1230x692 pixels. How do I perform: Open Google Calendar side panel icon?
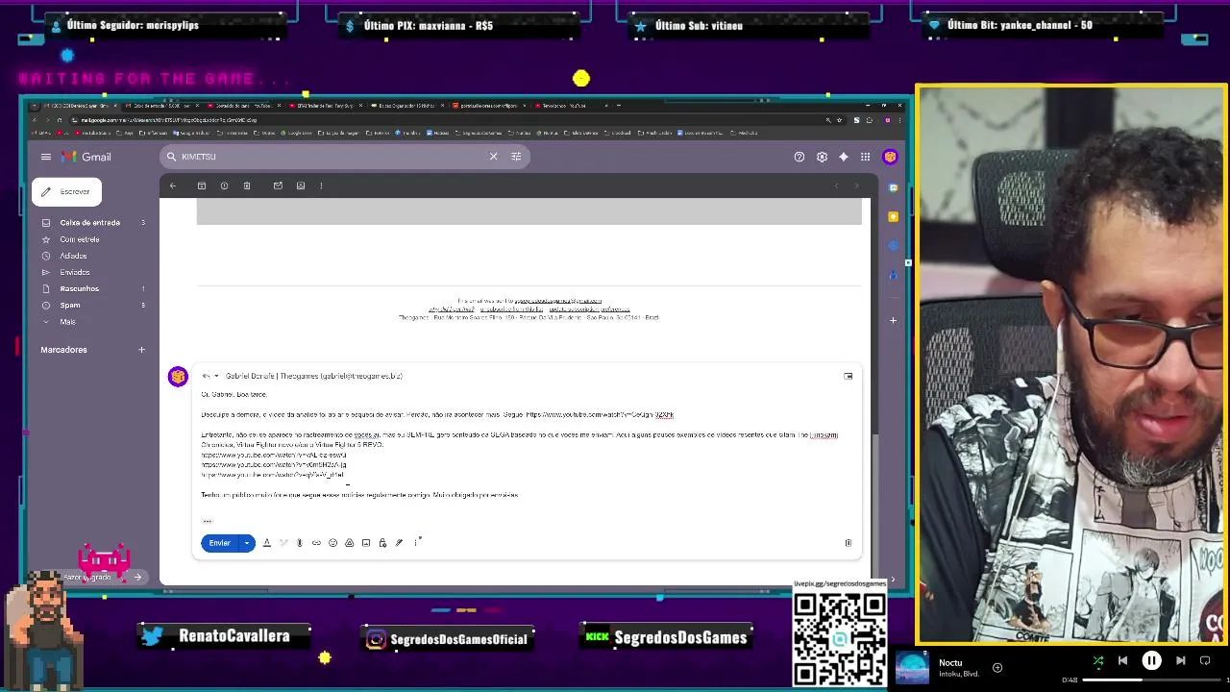893,187
